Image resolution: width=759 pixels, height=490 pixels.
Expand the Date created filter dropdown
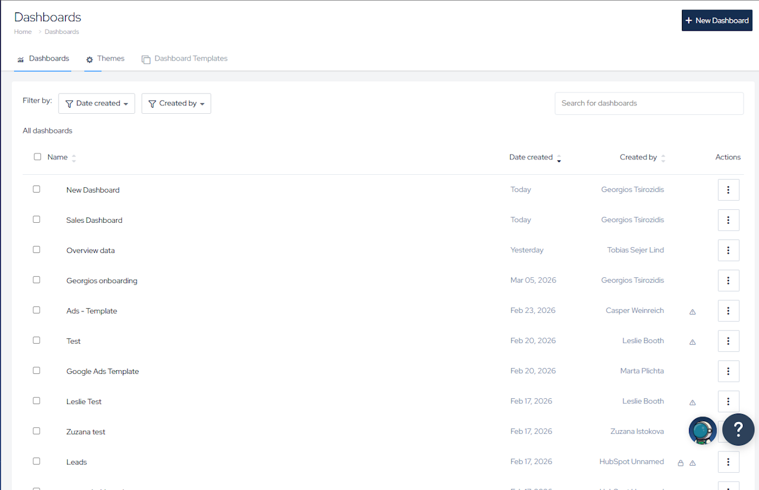click(x=97, y=104)
